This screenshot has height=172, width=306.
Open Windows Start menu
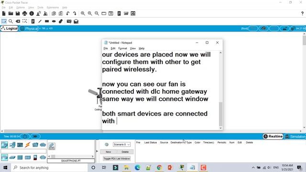click(5, 168)
